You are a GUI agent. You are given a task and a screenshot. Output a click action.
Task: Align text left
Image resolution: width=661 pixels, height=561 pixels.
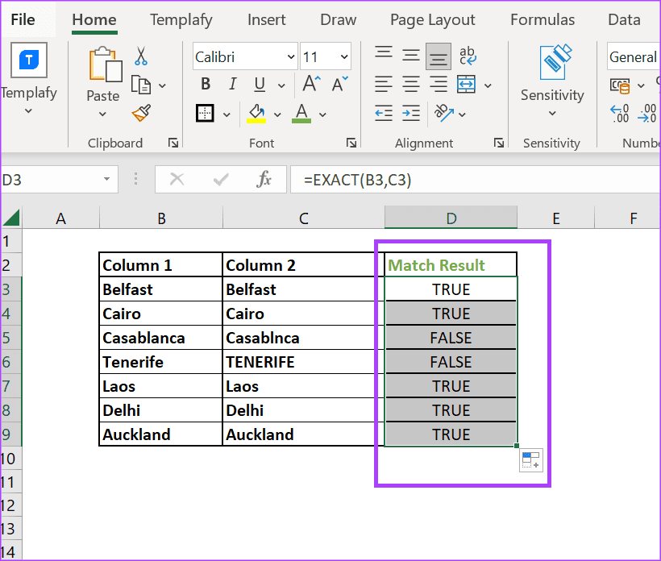click(x=384, y=85)
